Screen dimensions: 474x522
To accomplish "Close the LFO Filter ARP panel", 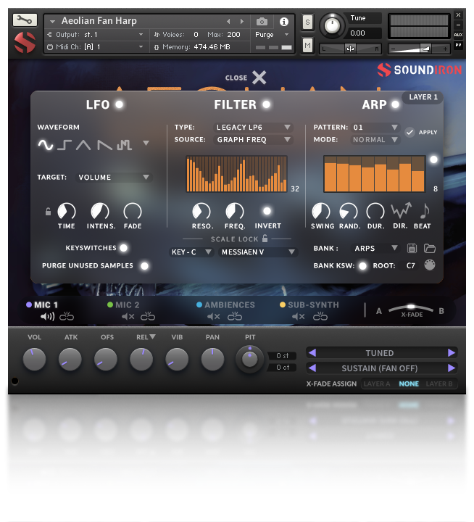I will (259, 78).
